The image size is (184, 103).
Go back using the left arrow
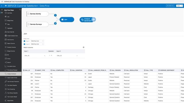[x=2, y=6]
